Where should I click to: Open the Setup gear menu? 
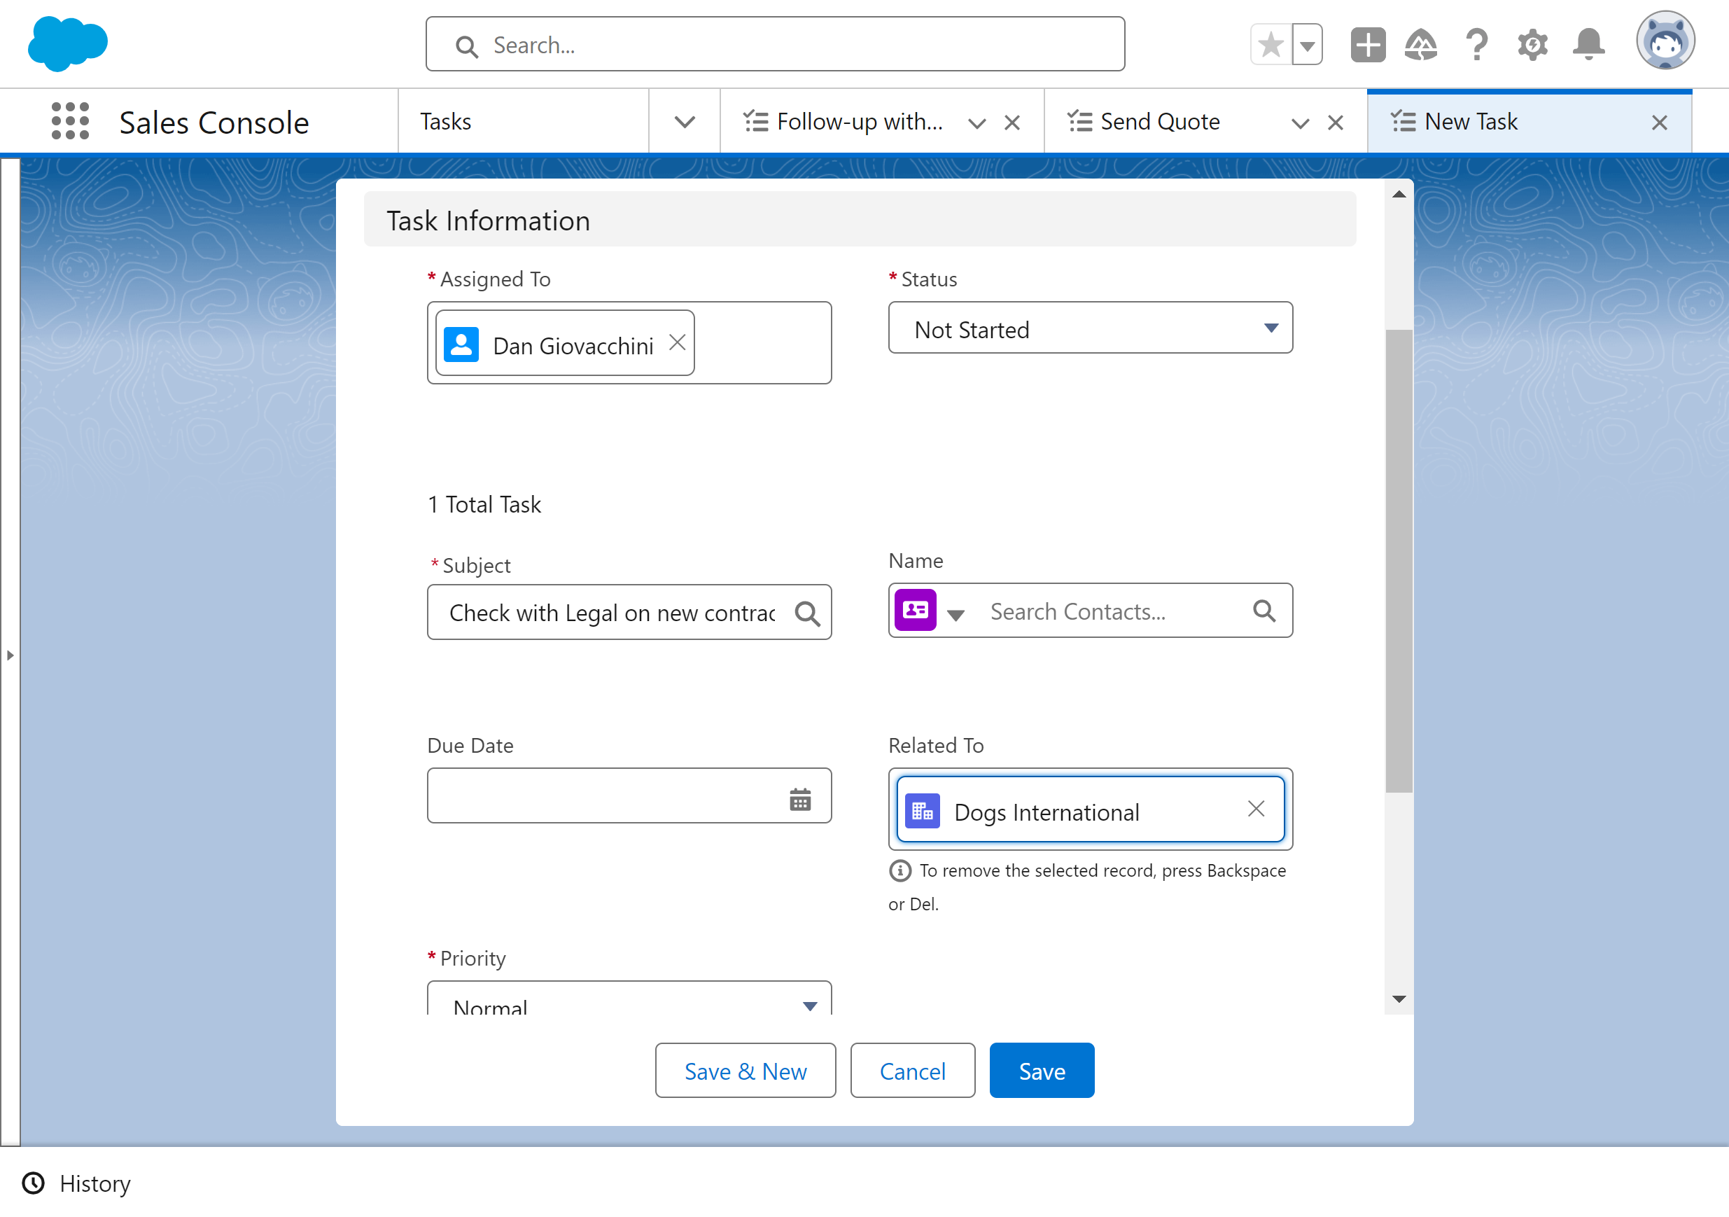(x=1532, y=46)
